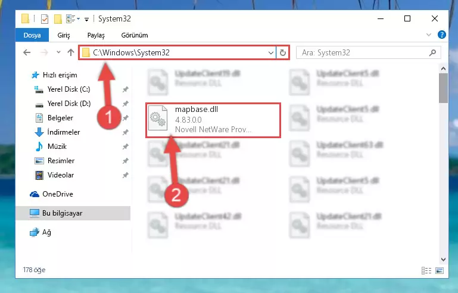Maximize the System32 window
The width and height of the screenshot is (458, 293).
407,19
